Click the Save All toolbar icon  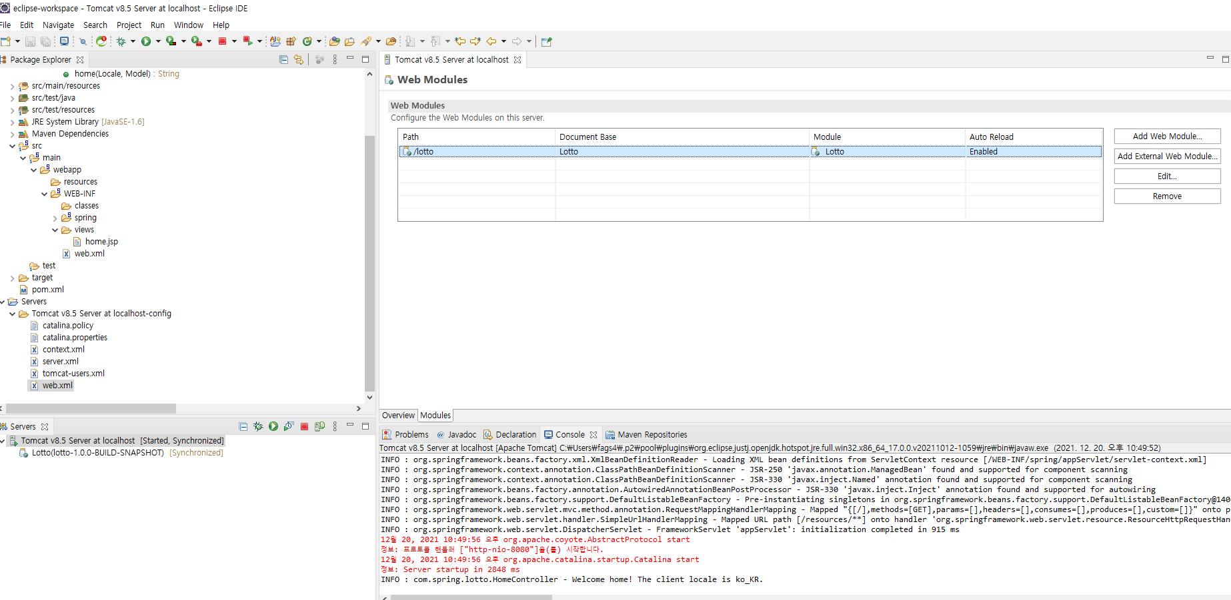click(x=45, y=41)
